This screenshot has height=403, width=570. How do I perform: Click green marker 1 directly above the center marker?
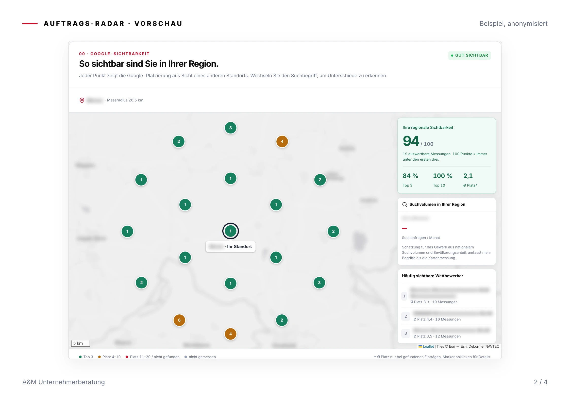[230, 178]
